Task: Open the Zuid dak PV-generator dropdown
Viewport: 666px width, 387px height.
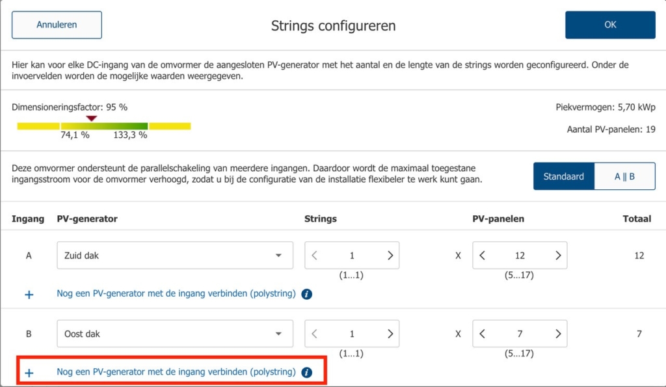Action: coord(174,255)
